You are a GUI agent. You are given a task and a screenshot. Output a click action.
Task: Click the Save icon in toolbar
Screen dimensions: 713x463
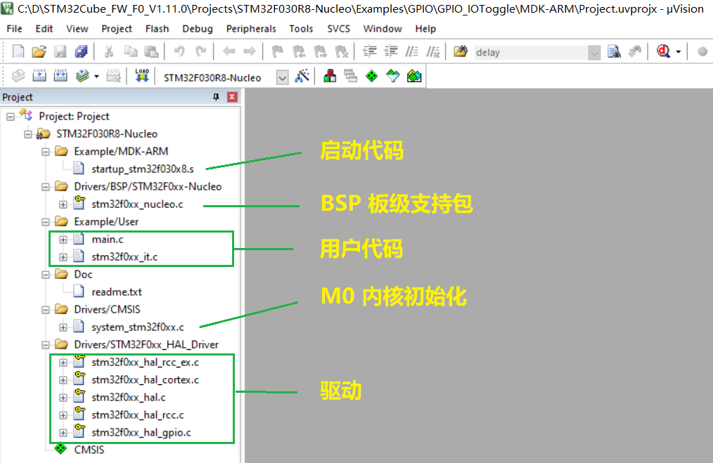pyautogui.click(x=60, y=52)
